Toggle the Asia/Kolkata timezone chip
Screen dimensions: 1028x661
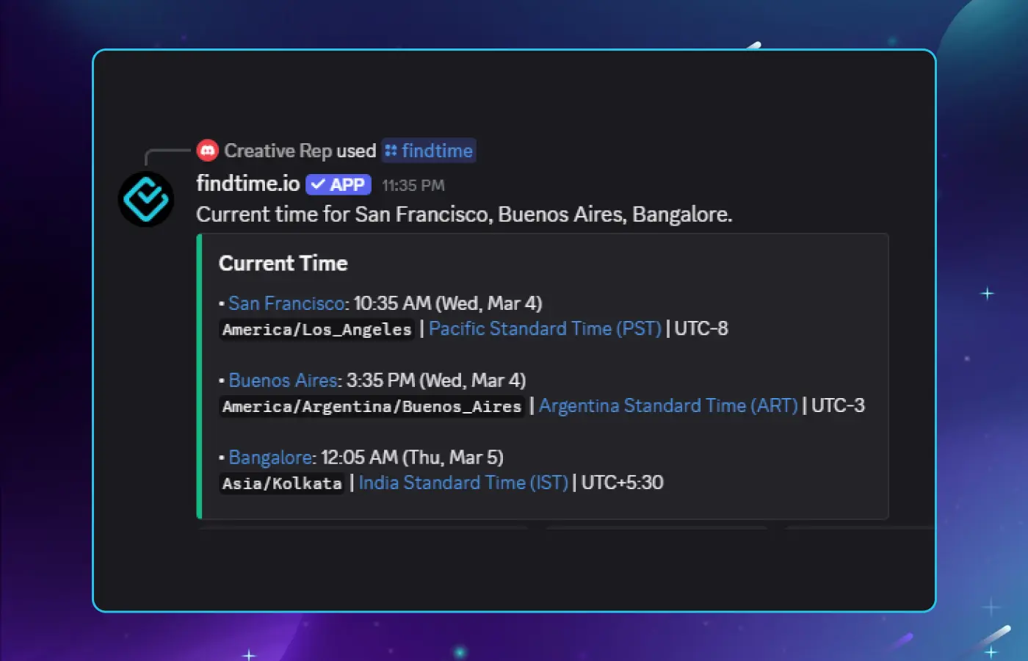tap(281, 483)
